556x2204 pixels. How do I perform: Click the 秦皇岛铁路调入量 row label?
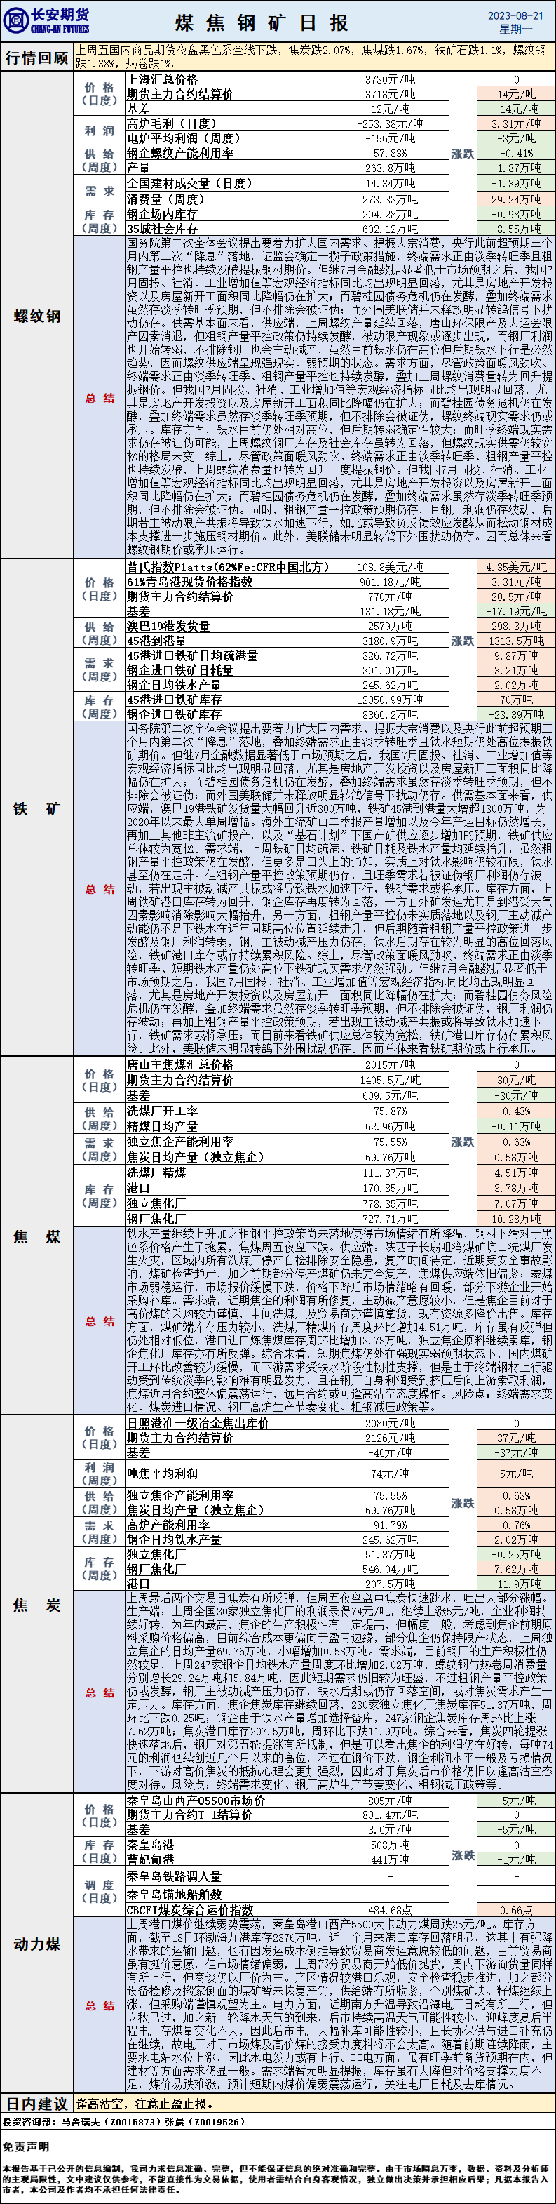174,1876
